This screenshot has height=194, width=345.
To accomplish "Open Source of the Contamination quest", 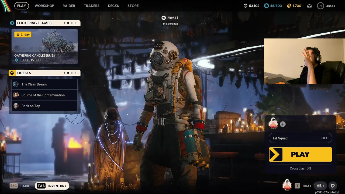I will 44,95.
